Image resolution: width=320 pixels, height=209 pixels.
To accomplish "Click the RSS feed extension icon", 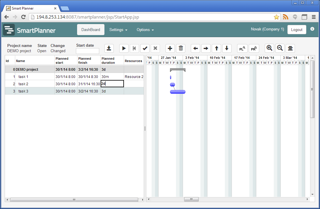I will (x=285, y=17).
